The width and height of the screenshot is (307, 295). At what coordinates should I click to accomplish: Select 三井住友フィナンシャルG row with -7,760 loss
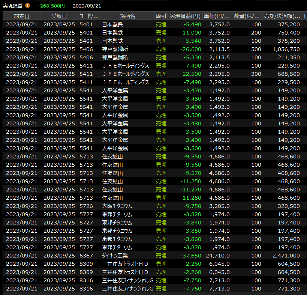(128, 289)
